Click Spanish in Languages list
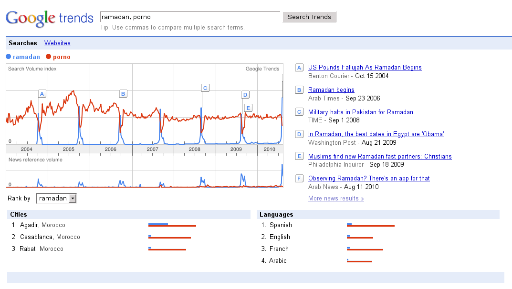512x289 pixels. pyautogui.click(x=281, y=225)
